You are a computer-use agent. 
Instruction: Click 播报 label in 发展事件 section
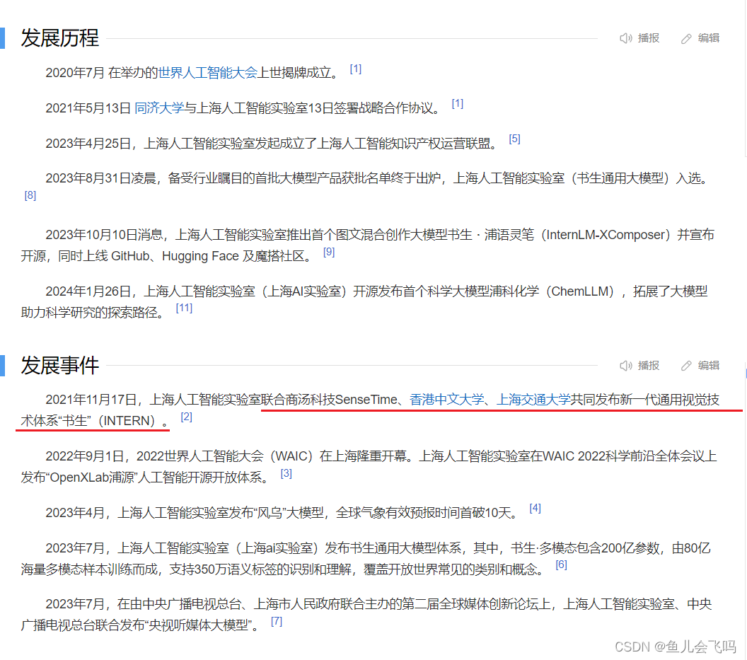(649, 366)
